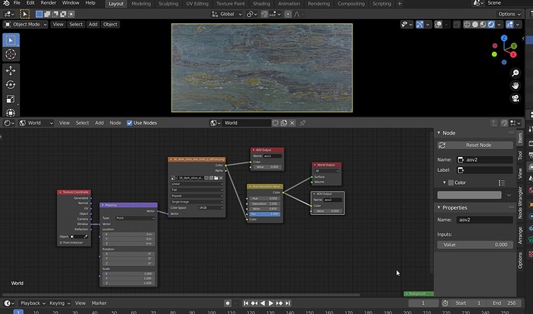The image size is (533, 314).
Task: Click the viewport zoom magnifier icon
Action: (x=515, y=73)
